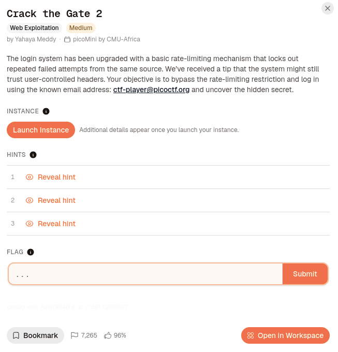Viewport: 338px width, 352px height.
Task: Select the Medium difficulty tag
Action: coord(81,28)
